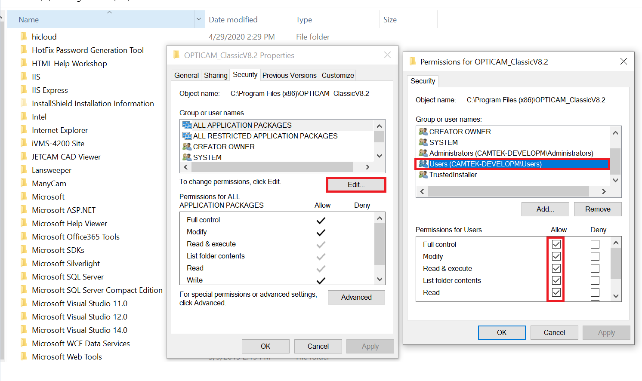Image resolution: width=642 pixels, height=381 pixels.
Task: Select the Microsoft Web Tools folder icon
Action: tap(24, 356)
